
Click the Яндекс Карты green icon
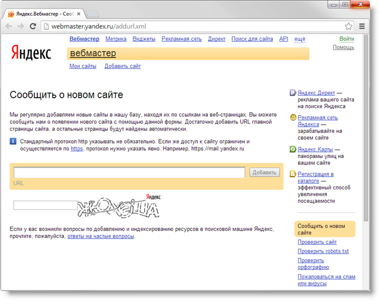tap(292, 149)
